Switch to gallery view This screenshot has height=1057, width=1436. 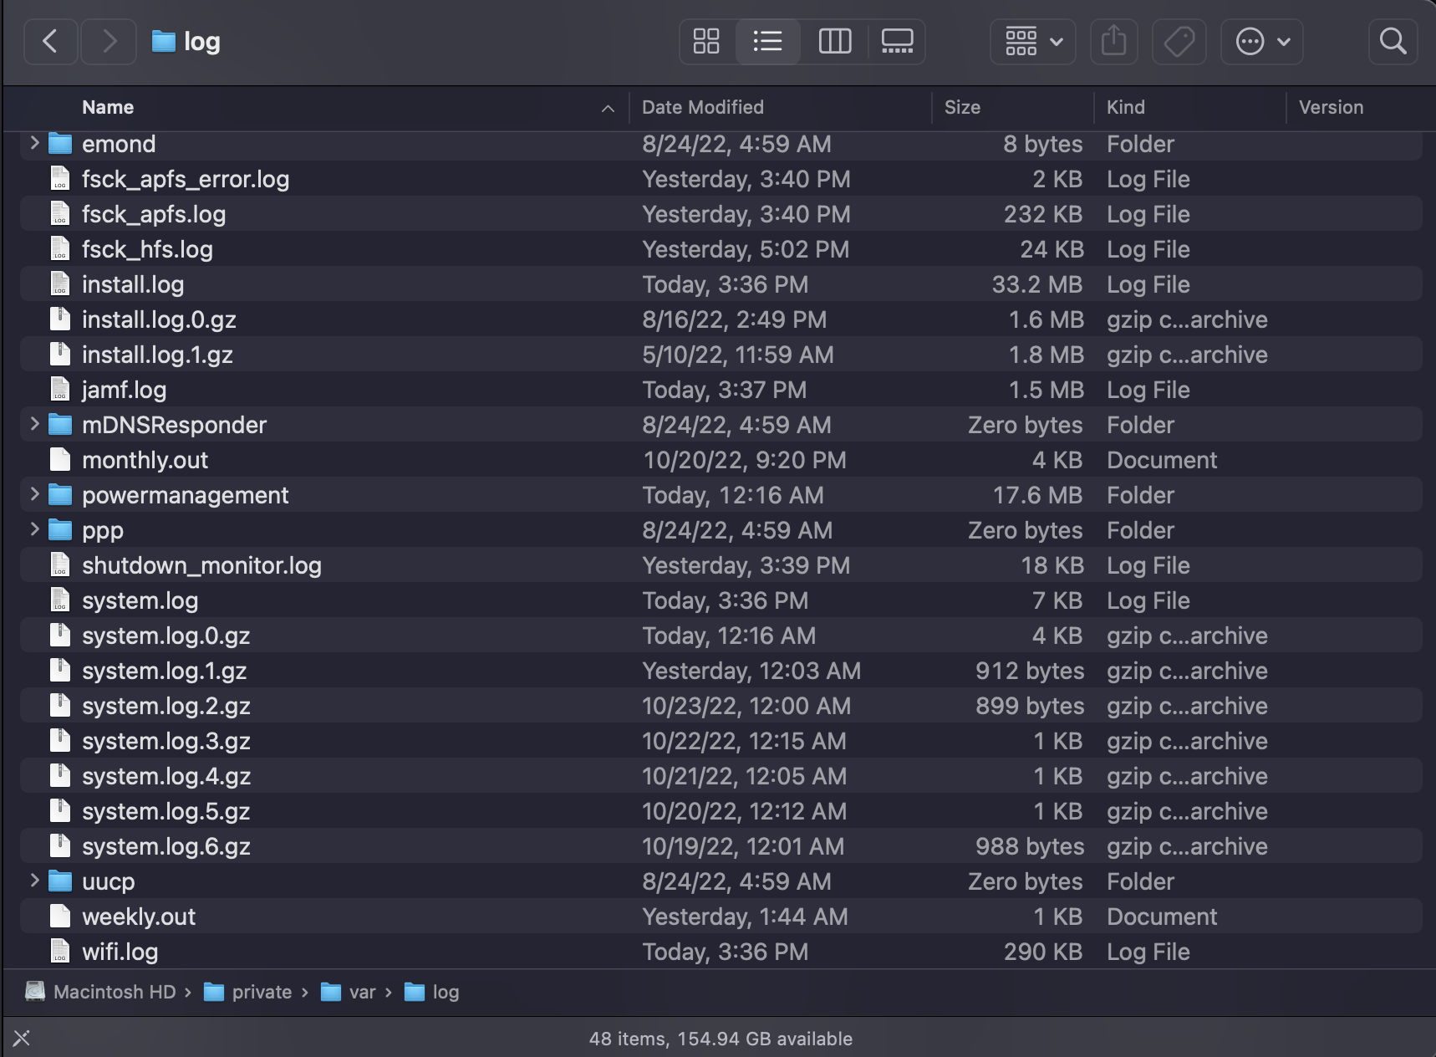coord(897,41)
